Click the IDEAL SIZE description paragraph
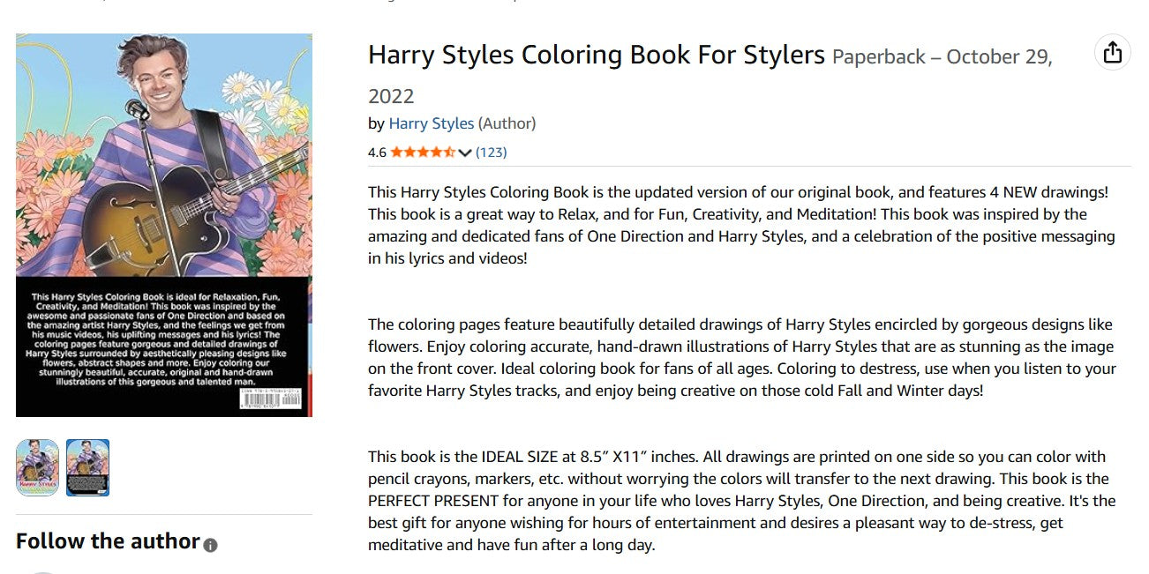Image resolution: width=1149 pixels, height=574 pixels. pyautogui.click(x=742, y=501)
